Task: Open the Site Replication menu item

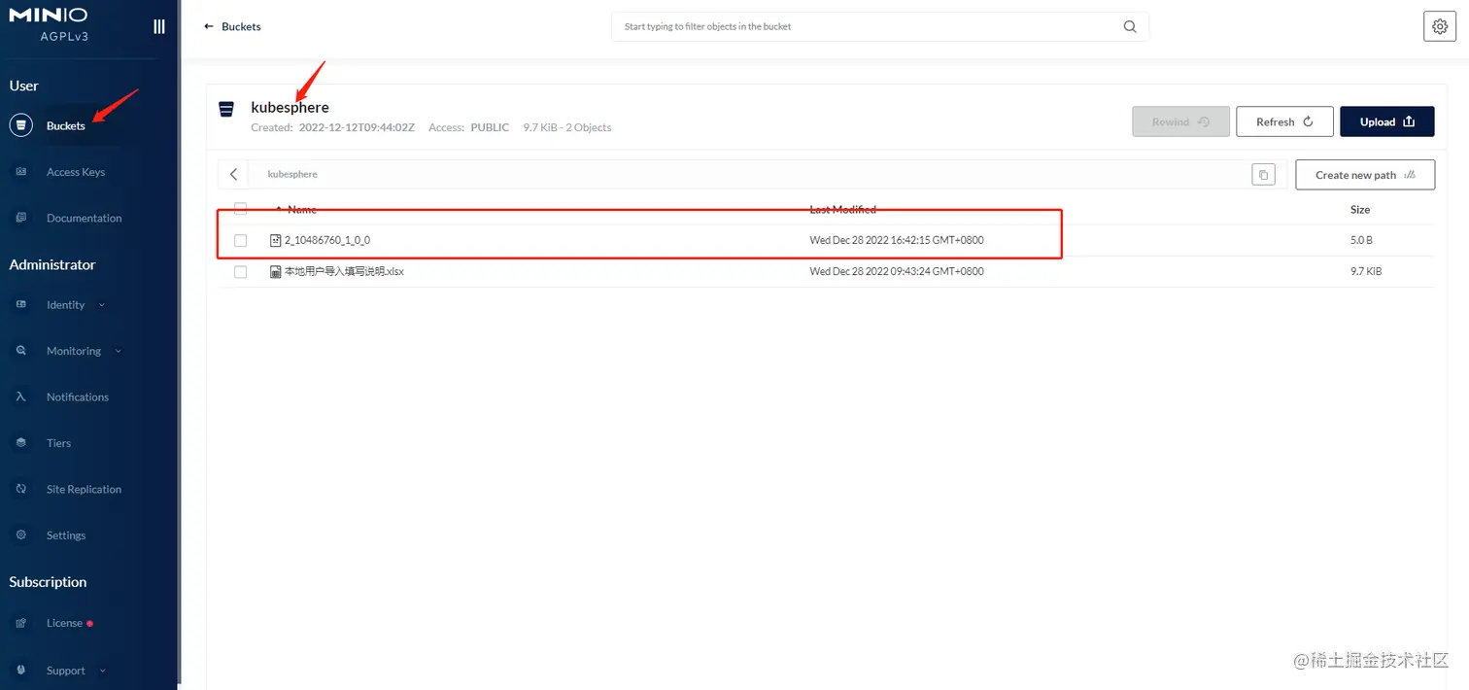Action: 85,489
